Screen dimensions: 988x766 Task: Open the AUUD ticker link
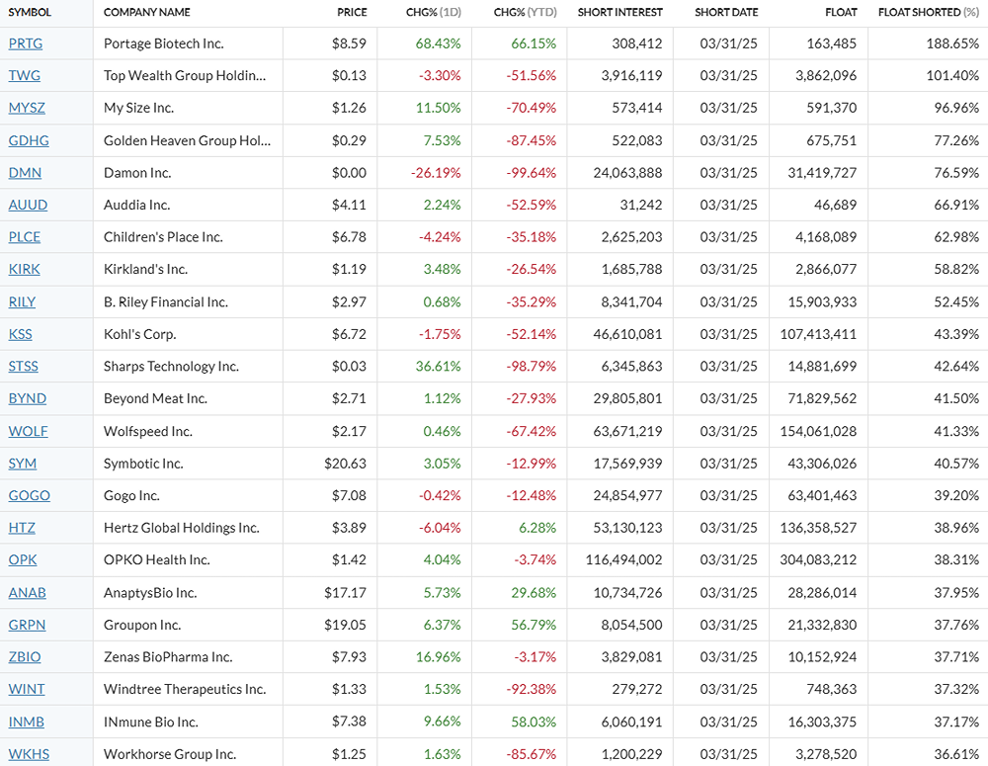pyautogui.click(x=28, y=205)
